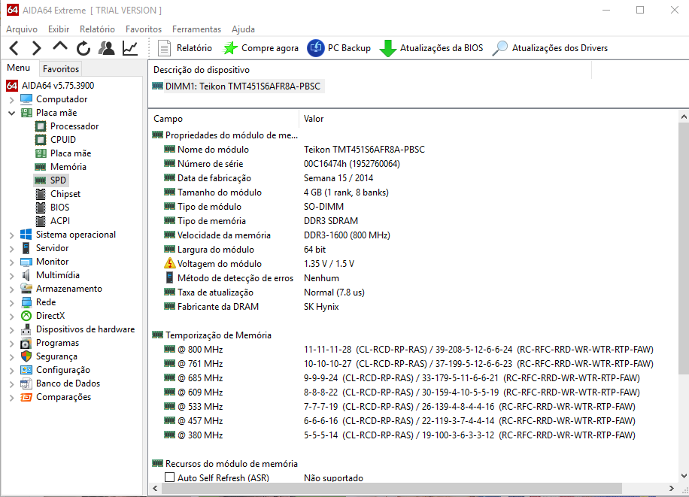Expand the DirectX tree node
Image resolution: width=689 pixels, height=497 pixels.
tap(12, 317)
